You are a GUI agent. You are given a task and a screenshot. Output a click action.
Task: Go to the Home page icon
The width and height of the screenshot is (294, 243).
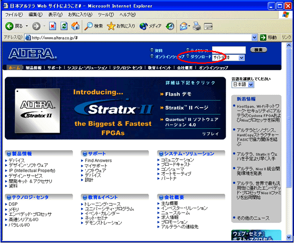click(75, 26)
